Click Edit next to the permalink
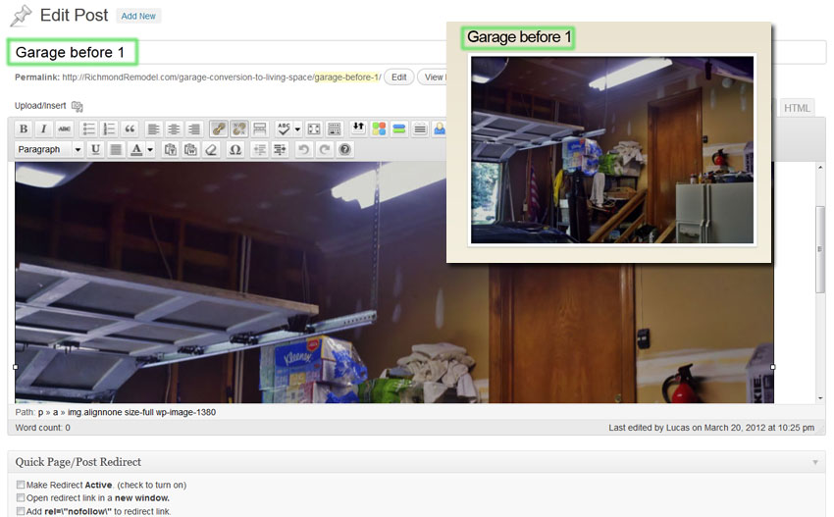The image size is (834, 517). [x=398, y=77]
